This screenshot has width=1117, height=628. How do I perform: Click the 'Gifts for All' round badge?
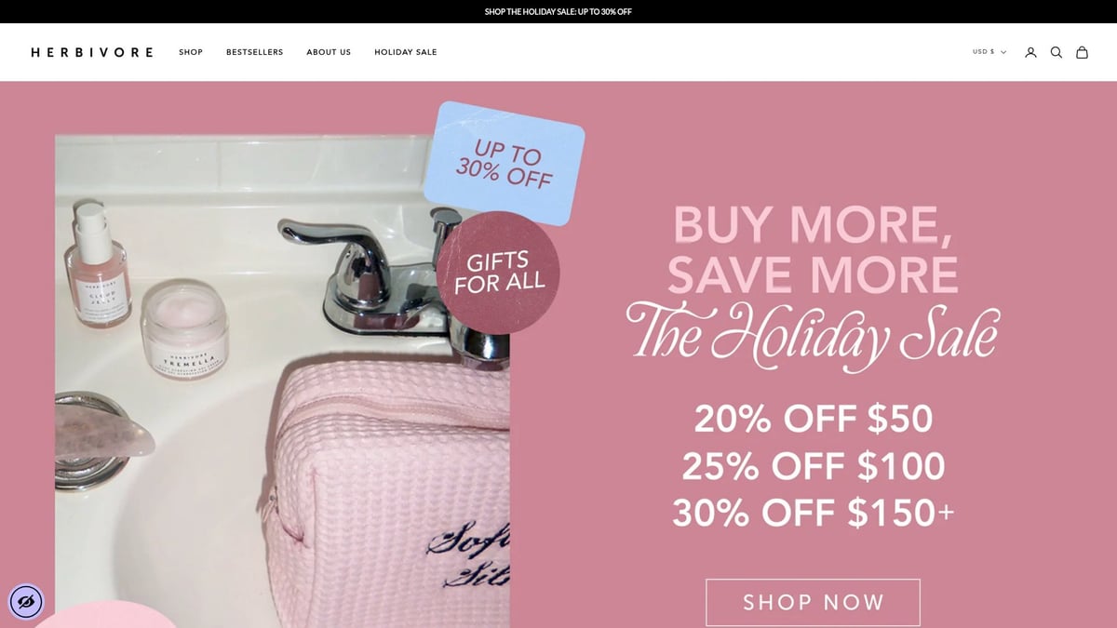coord(498,273)
